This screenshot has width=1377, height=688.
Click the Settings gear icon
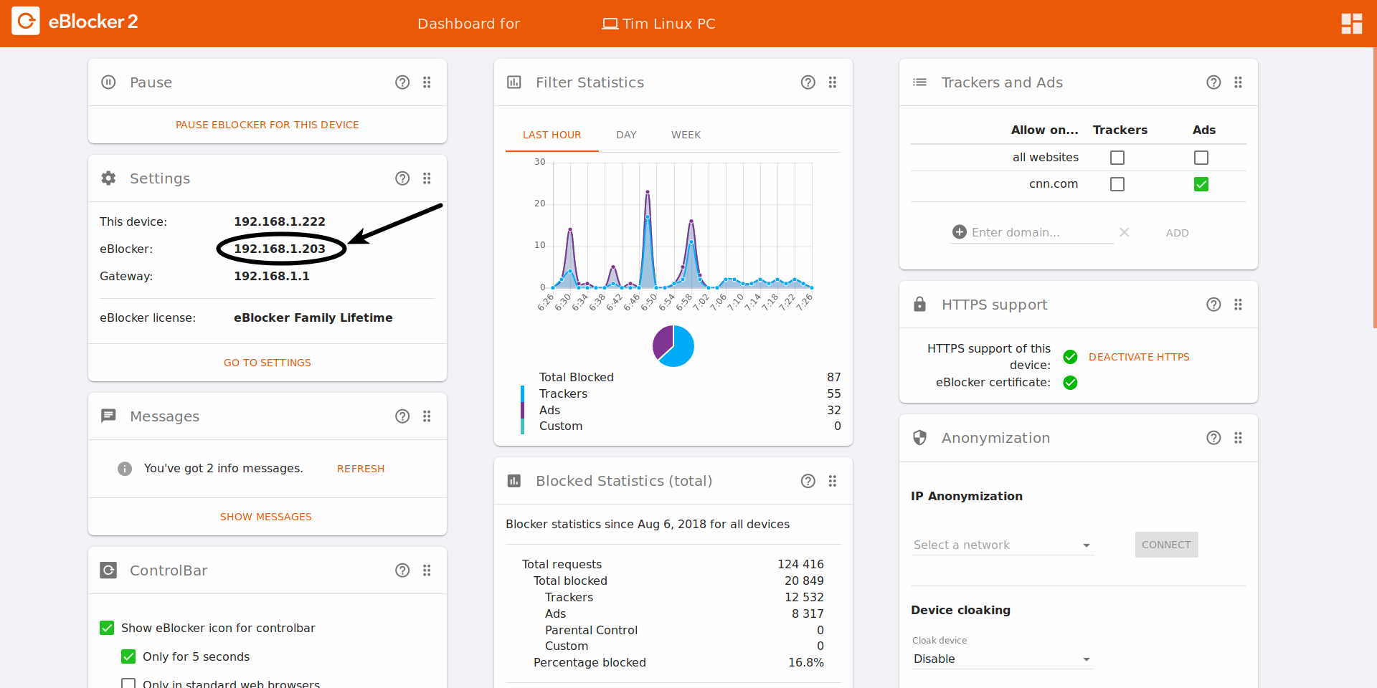[108, 178]
